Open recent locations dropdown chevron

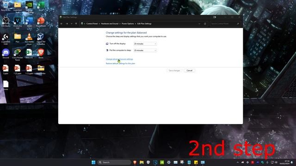click(72, 24)
